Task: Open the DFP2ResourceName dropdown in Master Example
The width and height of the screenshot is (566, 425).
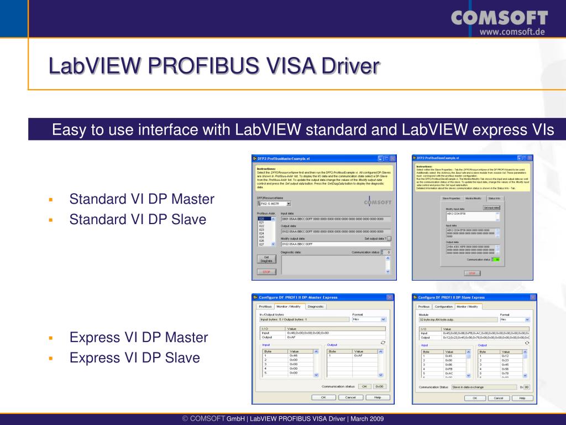Action: (289, 204)
